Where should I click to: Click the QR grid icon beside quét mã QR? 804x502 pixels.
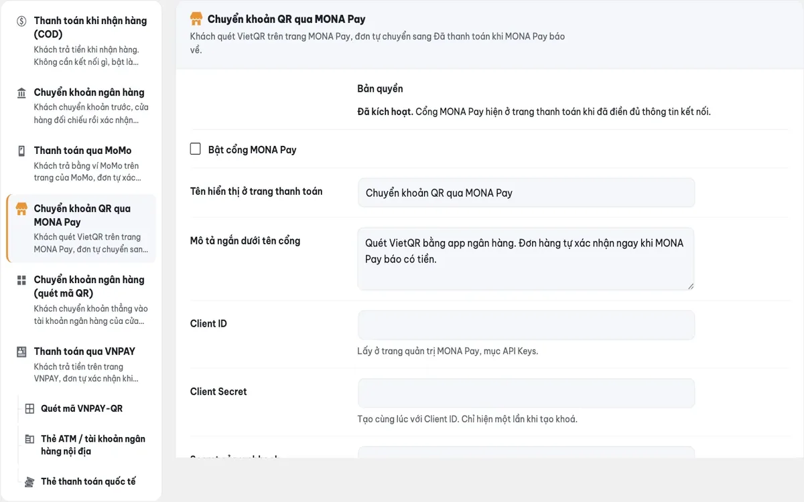(x=21, y=280)
